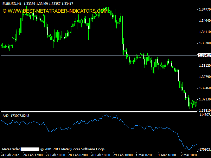This screenshot has width=211, height=158.
Task: Click the 28 Feb 18:00 time label
Action: coord(101,155)
